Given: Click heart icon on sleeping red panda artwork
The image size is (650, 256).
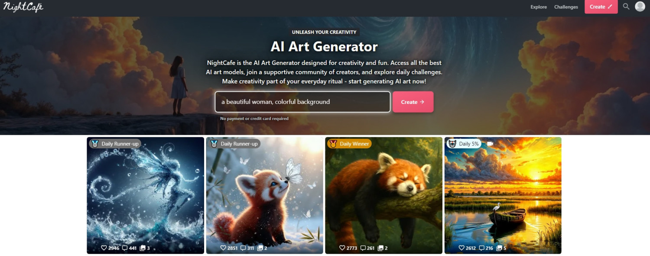Looking at the screenshot, I should tap(342, 248).
